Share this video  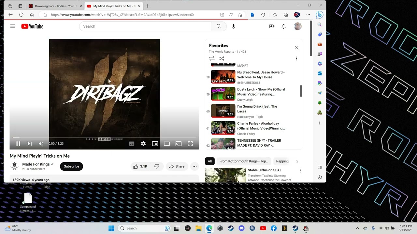177,166
